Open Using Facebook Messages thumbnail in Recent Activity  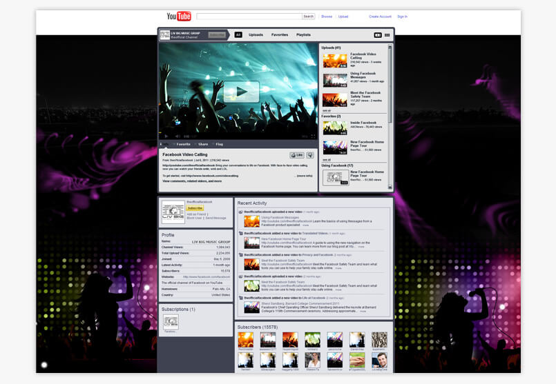[252, 221]
